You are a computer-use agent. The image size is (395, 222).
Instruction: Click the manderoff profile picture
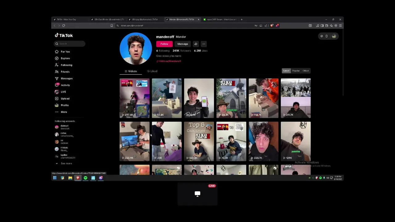coord(136,48)
